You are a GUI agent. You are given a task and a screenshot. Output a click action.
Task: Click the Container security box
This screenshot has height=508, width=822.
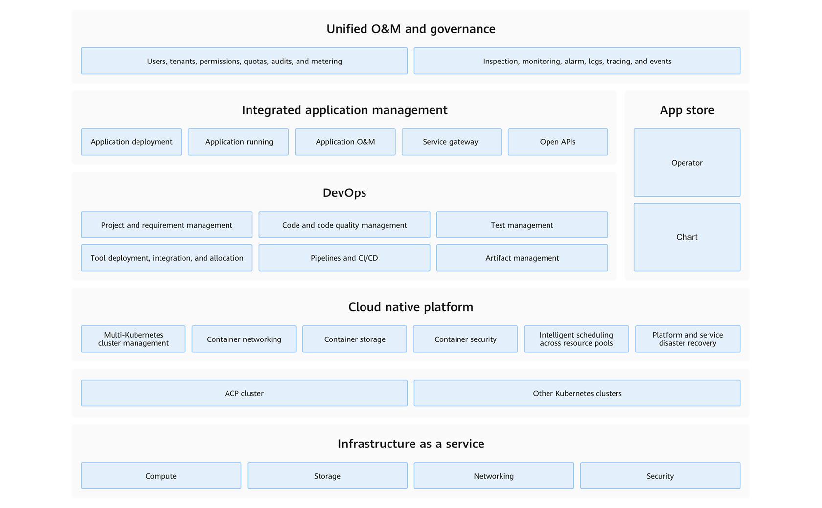coord(465,339)
